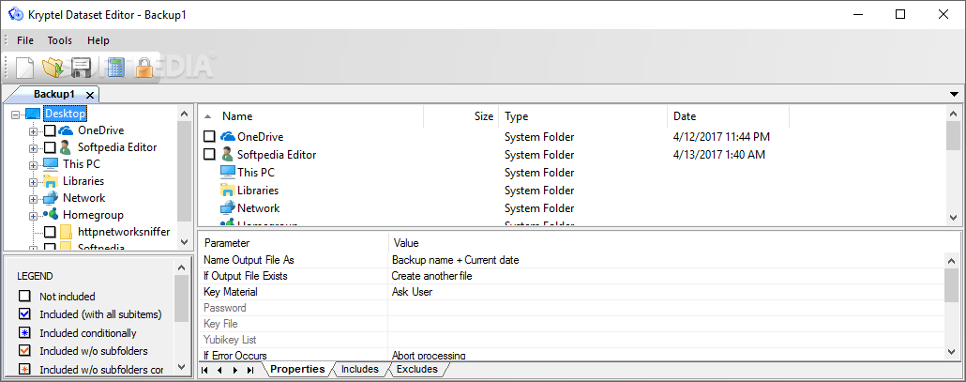Click the Save floppy disk toolbar icon
This screenshot has width=966, height=382.
(x=82, y=68)
